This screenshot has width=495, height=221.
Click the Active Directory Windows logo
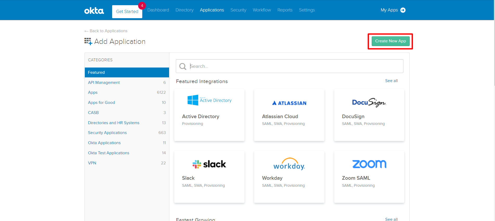[x=193, y=100]
